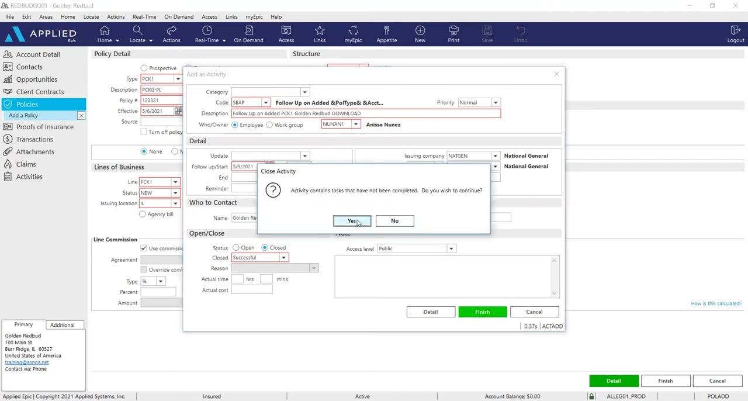
Task: Open Account Detail in sidebar
Action: coord(38,54)
